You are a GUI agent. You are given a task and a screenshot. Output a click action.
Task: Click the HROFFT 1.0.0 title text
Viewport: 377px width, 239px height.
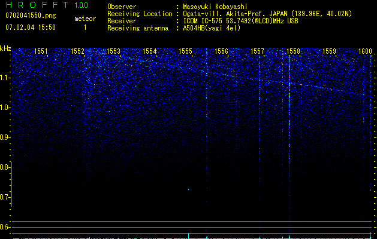[x=47, y=5]
